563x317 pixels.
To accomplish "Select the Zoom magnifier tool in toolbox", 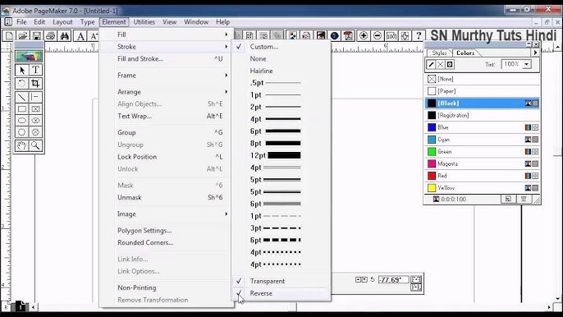I will pos(35,145).
